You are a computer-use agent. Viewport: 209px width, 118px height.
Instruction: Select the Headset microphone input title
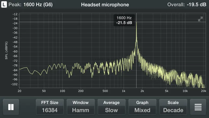click(105, 5)
